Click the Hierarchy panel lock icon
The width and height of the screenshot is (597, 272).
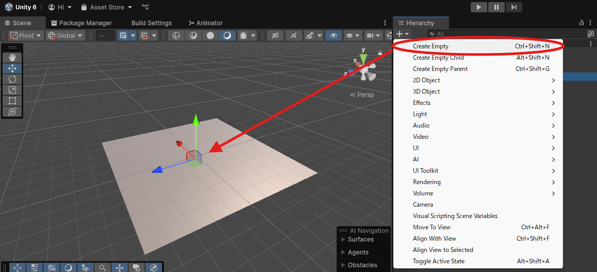click(x=581, y=23)
